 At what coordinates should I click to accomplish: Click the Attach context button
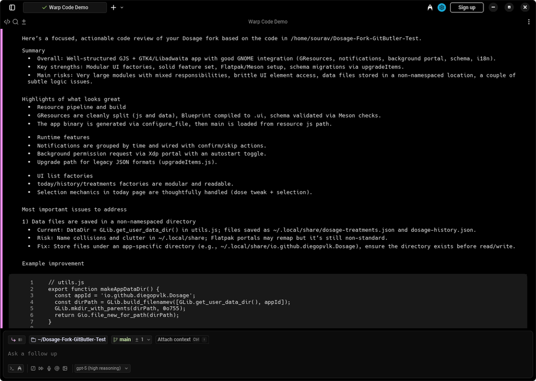[x=182, y=340]
